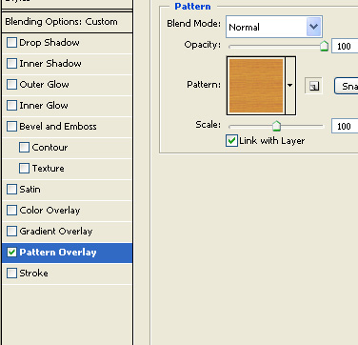
Task: Open the Bevel and Emboss settings row
Action: pyautogui.click(x=67, y=127)
